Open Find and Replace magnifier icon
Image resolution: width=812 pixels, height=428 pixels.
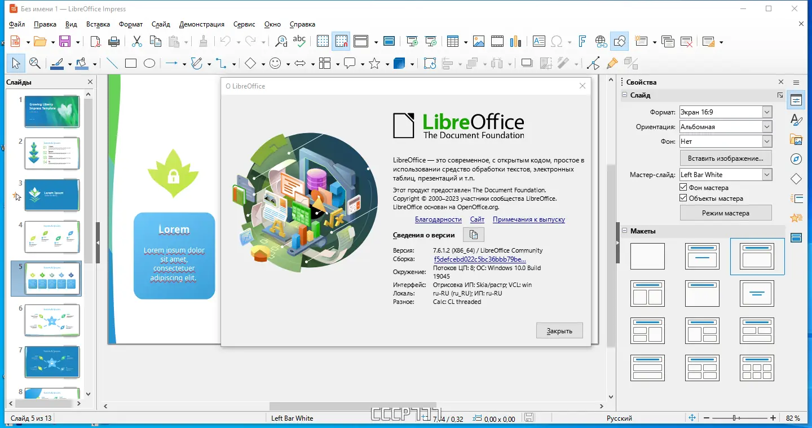281,41
